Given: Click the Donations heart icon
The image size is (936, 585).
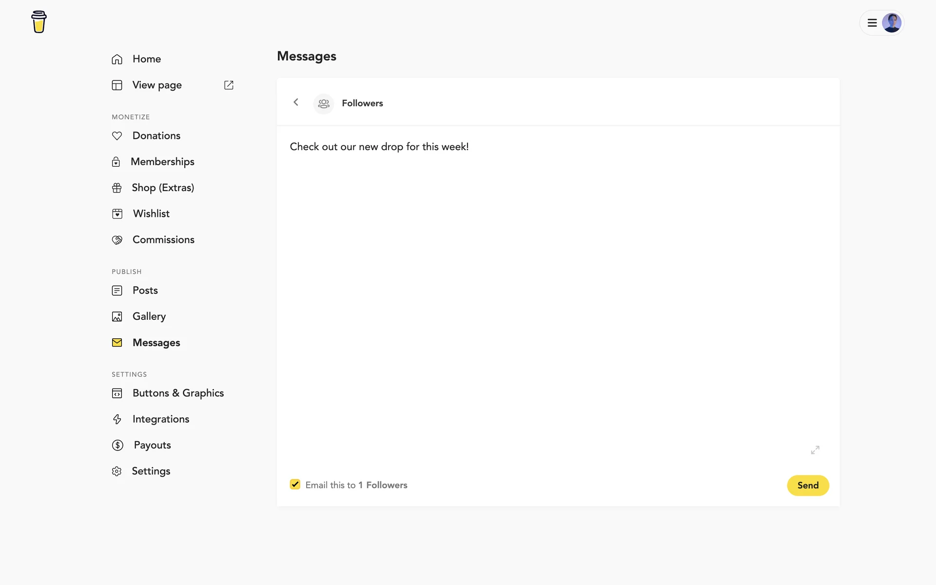Looking at the screenshot, I should [x=117, y=136].
